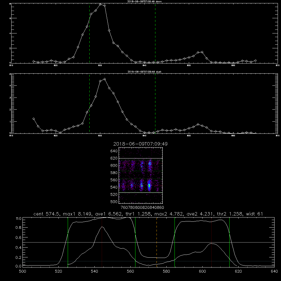Select the "thr1 1.258" value
The width and height of the screenshot is (281, 281).
(x=138, y=214)
